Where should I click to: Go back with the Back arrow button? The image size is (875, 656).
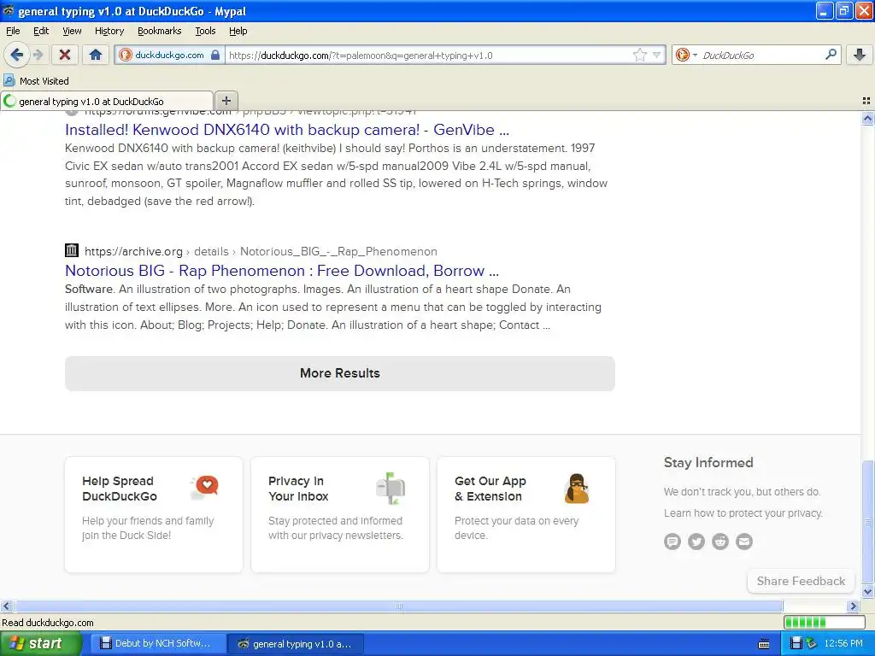pos(16,55)
